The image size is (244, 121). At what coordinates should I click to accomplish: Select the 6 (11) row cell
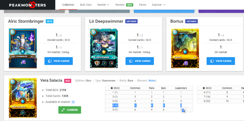coord(207,92)
